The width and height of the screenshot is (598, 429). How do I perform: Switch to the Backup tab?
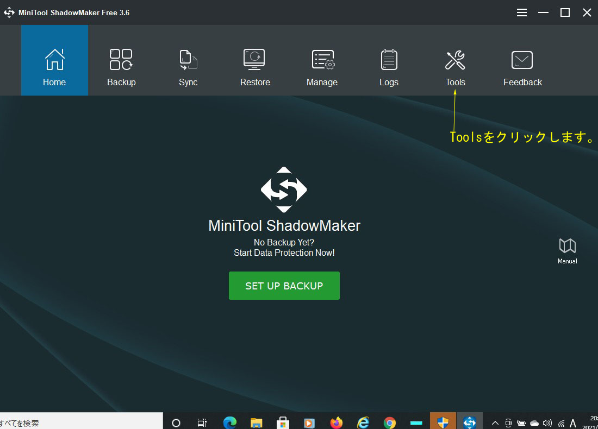coord(121,60)
